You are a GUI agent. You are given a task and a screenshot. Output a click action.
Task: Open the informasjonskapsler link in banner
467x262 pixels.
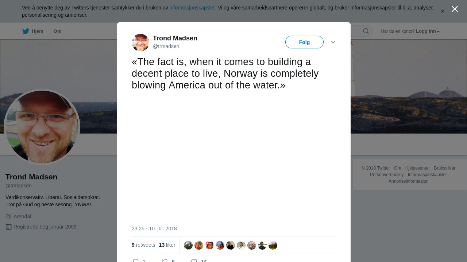[x=192, y=8]
